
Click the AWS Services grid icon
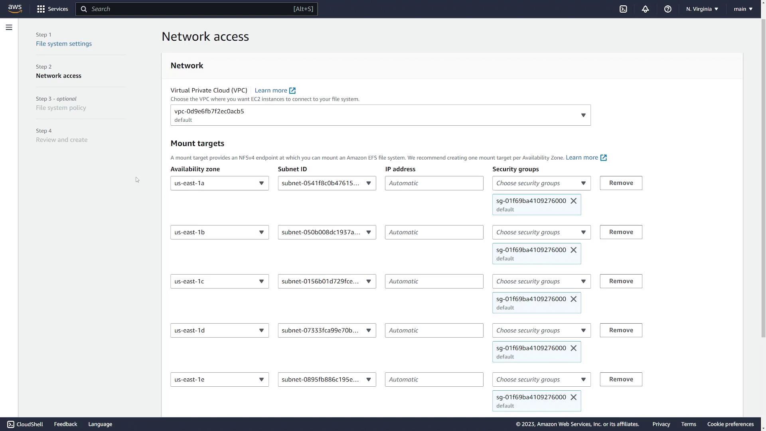pos(41,9)
